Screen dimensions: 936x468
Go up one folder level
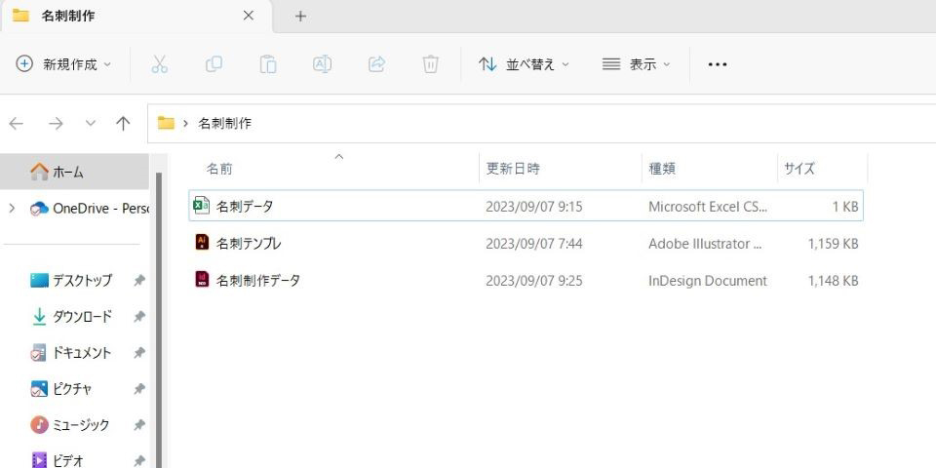click(x=123, y=124)
